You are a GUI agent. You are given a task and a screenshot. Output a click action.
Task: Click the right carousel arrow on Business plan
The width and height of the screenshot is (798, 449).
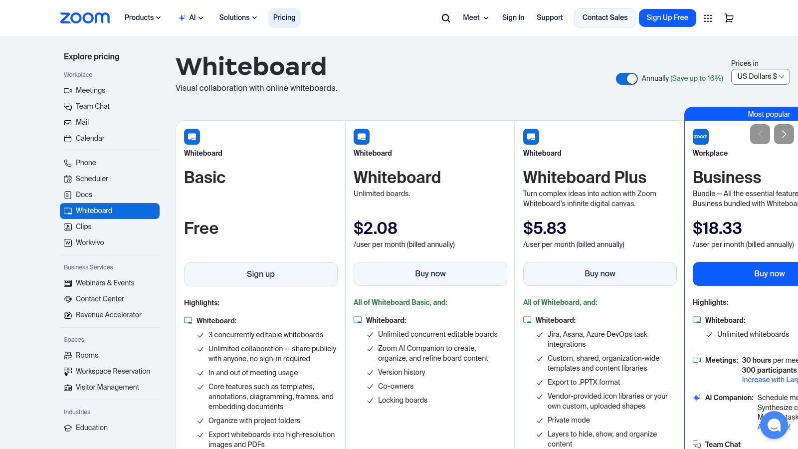784,134
